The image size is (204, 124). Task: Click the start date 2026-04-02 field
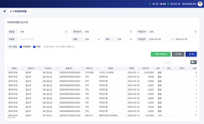point(159,39)
